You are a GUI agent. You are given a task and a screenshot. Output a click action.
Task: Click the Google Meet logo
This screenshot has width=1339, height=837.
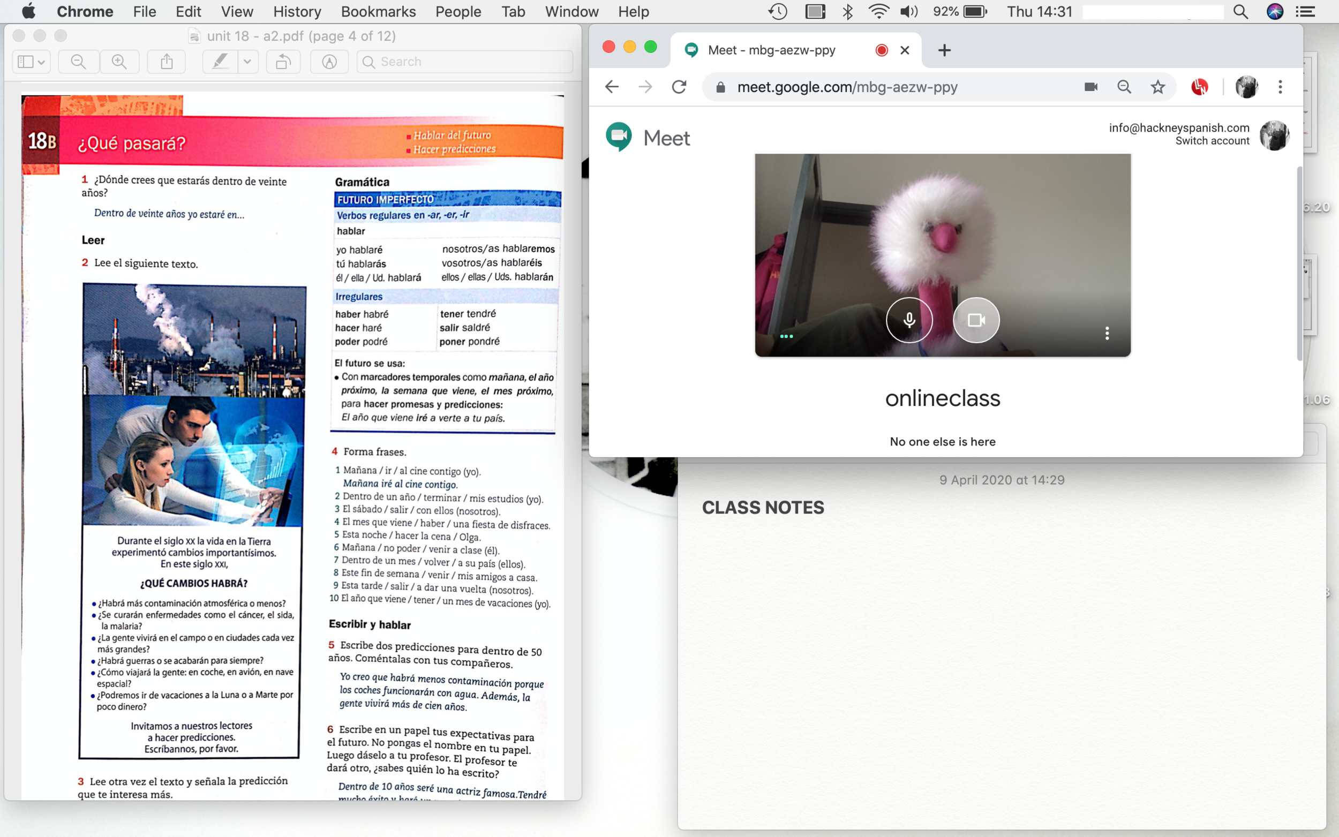pyautogui.click(x=647, y=137)
